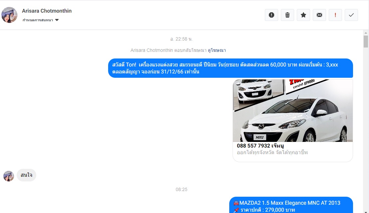Mark conversation done with checkmark icon

pos(351,15)
